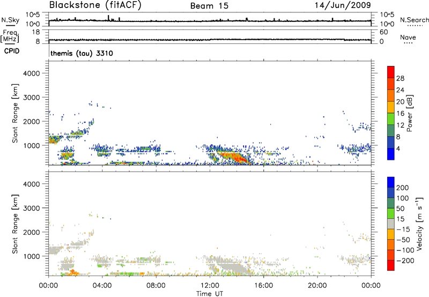This screenshot has width=429, height=297.
Task: Click the left '10^5' noise axis label
Action: (x=32, y=15)
